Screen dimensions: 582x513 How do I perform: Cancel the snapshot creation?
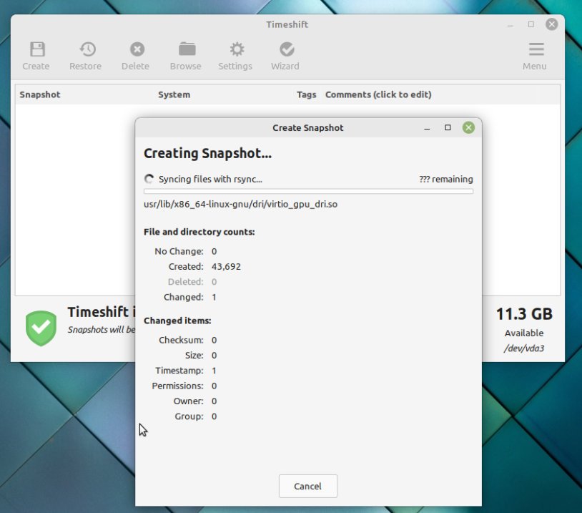click(307, 486)
